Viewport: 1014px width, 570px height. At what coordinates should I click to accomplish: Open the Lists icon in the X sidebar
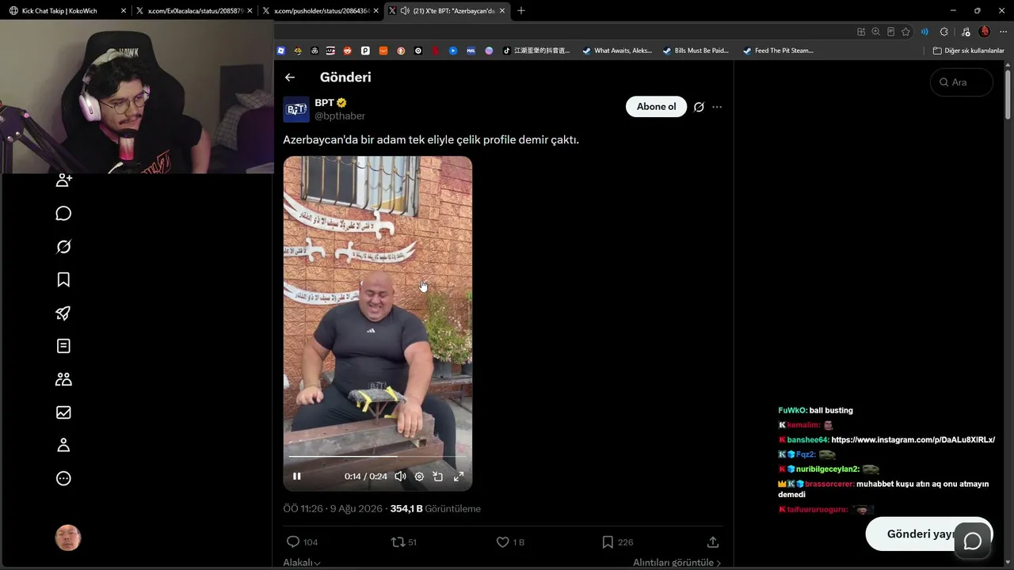pos(64,346)
